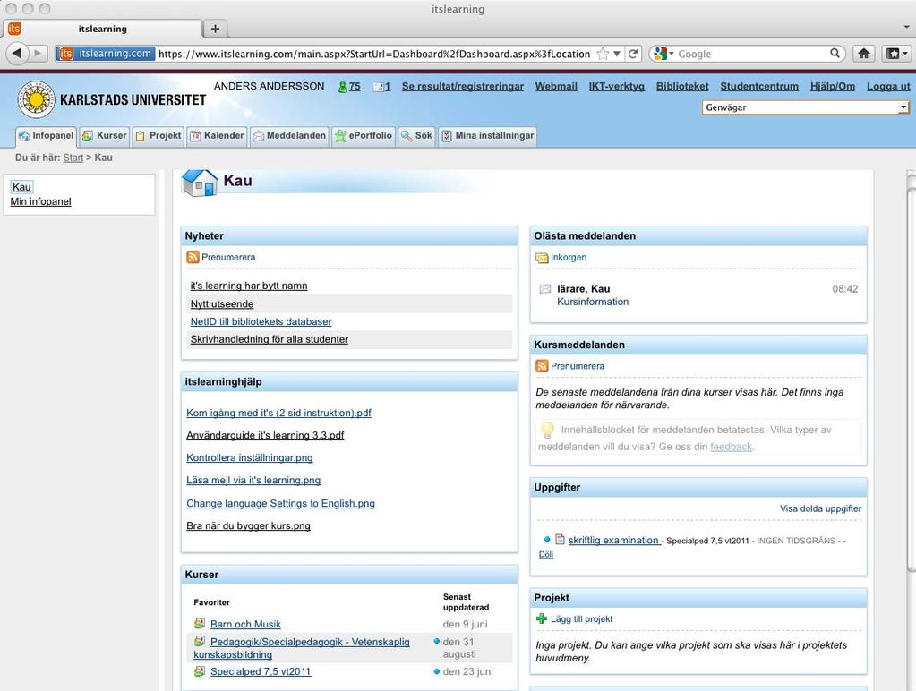Click lightbulb icon in betatest notice
The height and width of the screenshot is (691, 916).
coord(547,431)
